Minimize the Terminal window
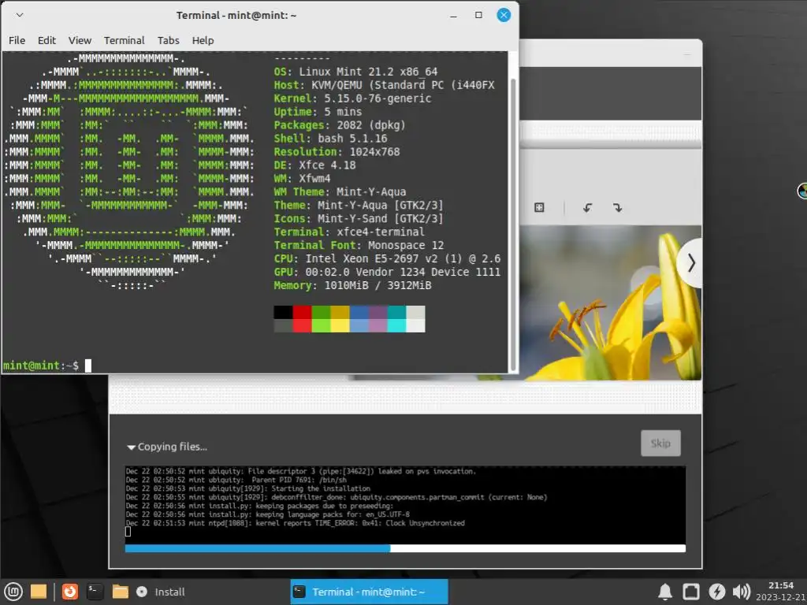This screenshot has width=807, height=605. (453, 16)
